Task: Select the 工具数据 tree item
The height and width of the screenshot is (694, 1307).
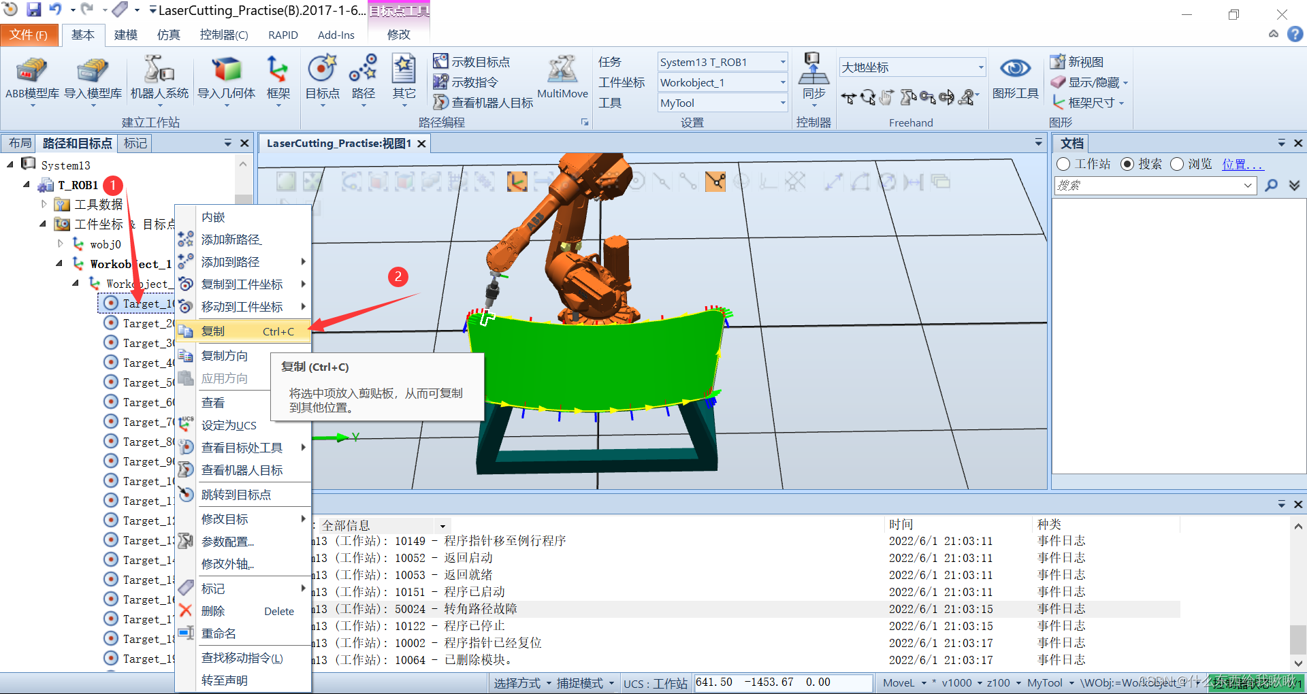Action: coord(99,204)
